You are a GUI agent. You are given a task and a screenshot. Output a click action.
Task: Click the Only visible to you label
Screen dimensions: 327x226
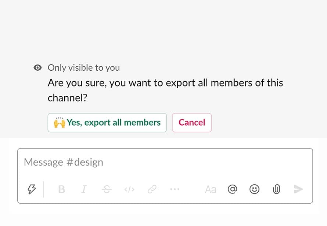tap(83, 68)
